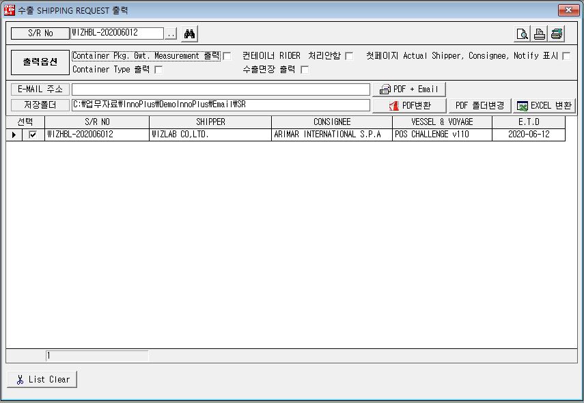584x403 pixels.
Task: Open print preview with magnifier icon
Action: [522, 34]
